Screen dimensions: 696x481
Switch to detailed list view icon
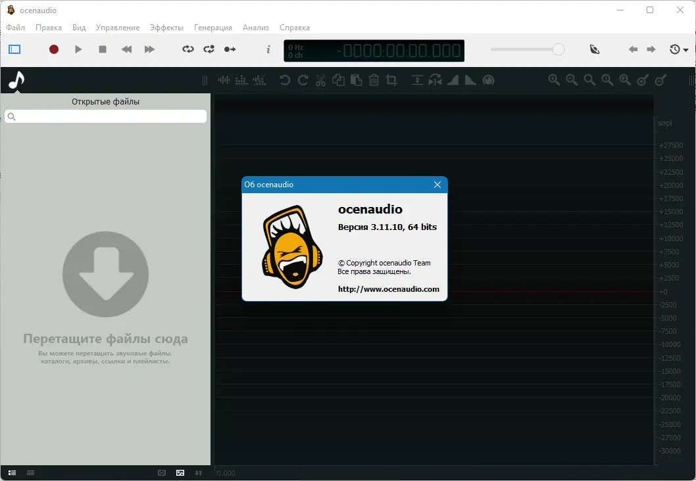[x=12, y=473]
